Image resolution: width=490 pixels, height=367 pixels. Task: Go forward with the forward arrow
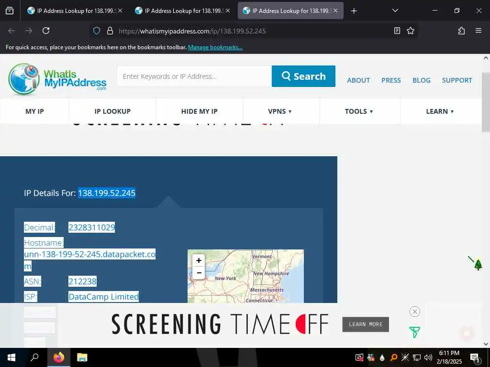click(x=29, y=31)
